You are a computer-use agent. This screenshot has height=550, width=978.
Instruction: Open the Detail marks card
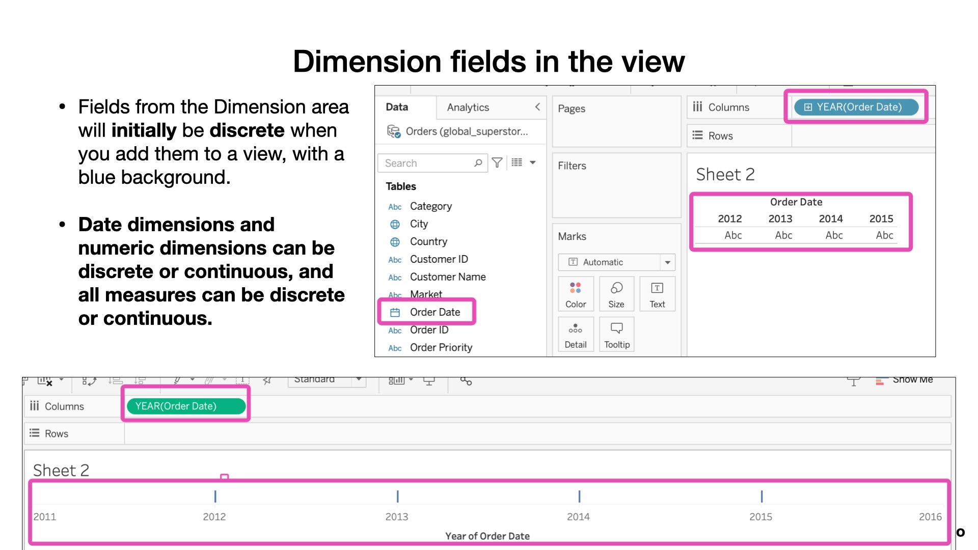point(576,334)
